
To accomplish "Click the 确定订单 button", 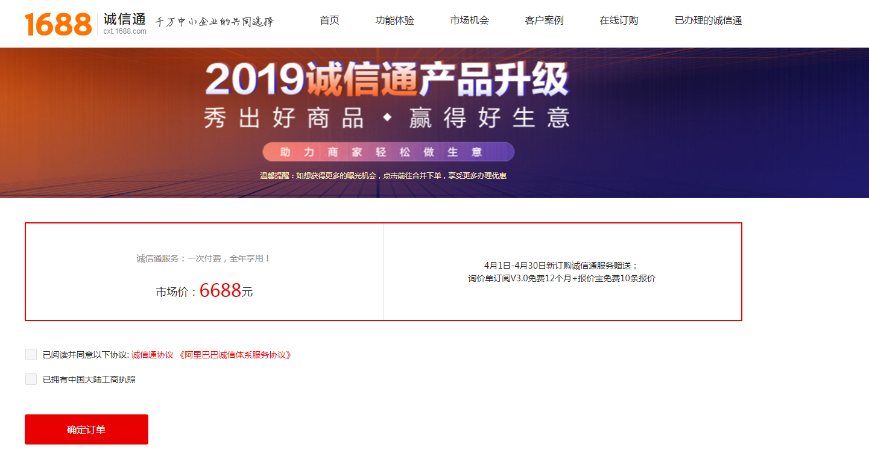I will tap(86, 429).
